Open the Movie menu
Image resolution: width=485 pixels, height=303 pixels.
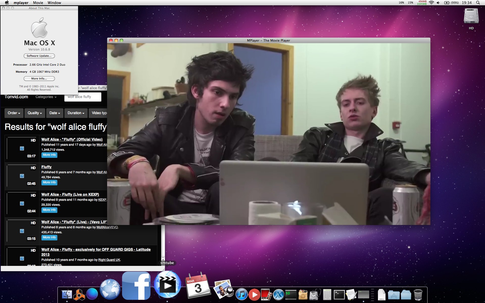(x=38, y=3)
